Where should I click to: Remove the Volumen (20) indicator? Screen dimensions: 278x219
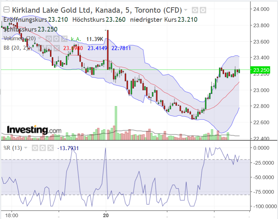(x=64, y=38)
